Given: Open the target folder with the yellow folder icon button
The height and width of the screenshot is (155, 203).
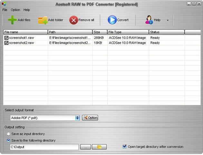Looking at the screenshot, I should pos(99,147).
